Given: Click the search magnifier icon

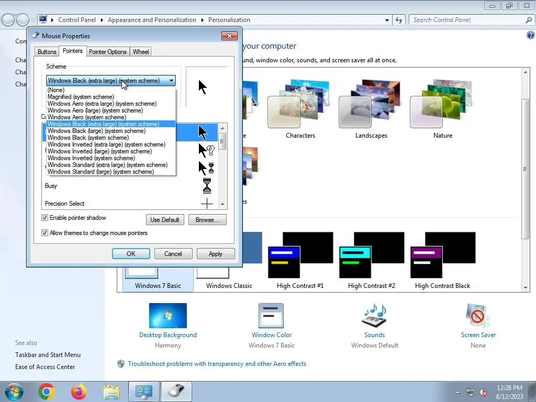Looking at the screenshot, I should pyautogui.click(x=529, y=20).
